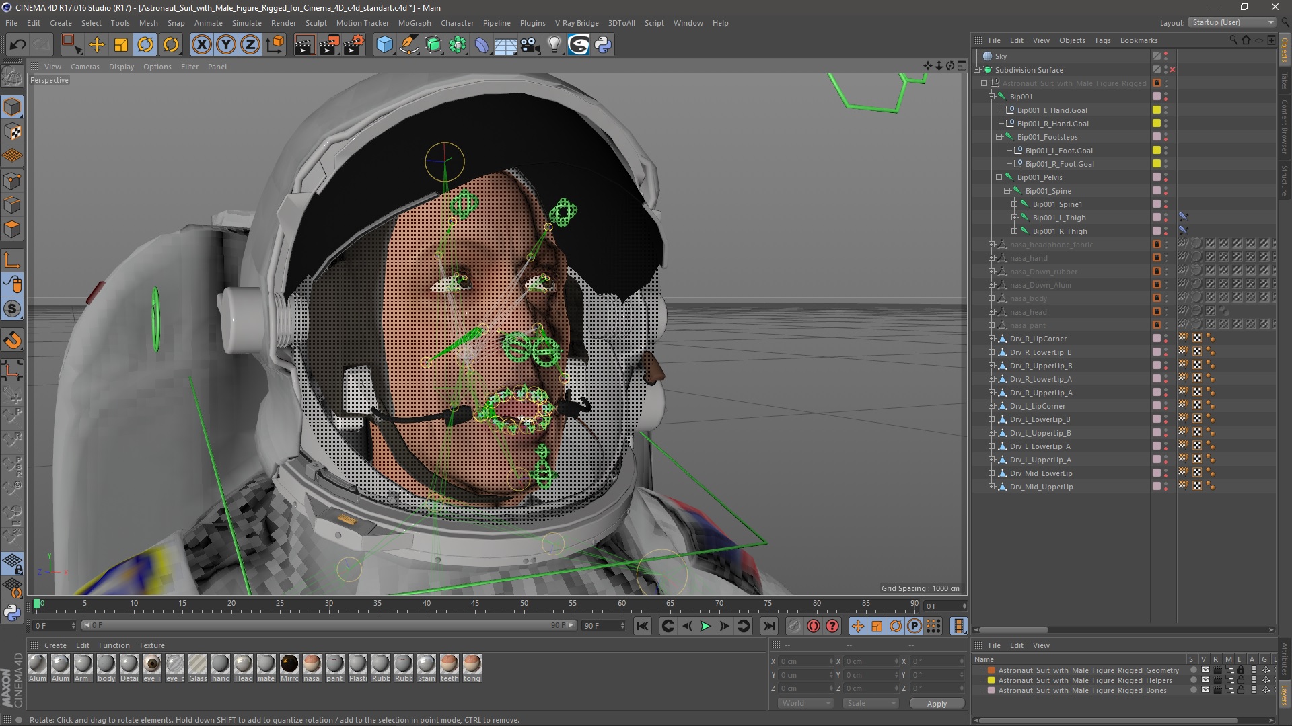Toggle Z axis lock icon
1292x726 pixels.
click(250, 45)
